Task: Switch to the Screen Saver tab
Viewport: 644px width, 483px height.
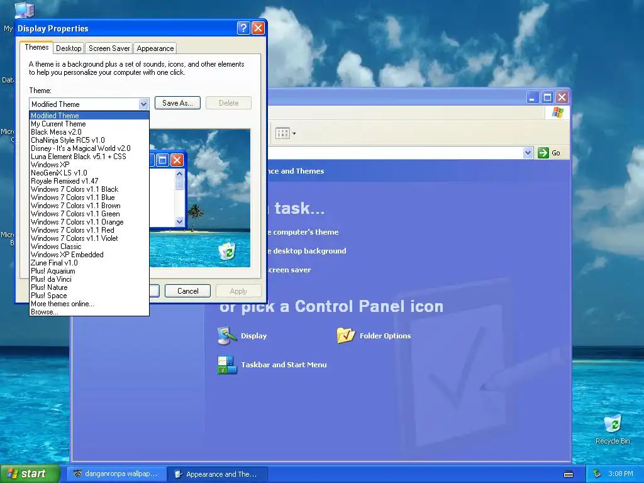Action: [109, 48]
